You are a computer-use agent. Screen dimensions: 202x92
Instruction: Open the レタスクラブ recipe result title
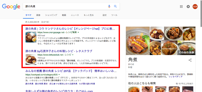[x=59, y=51]
